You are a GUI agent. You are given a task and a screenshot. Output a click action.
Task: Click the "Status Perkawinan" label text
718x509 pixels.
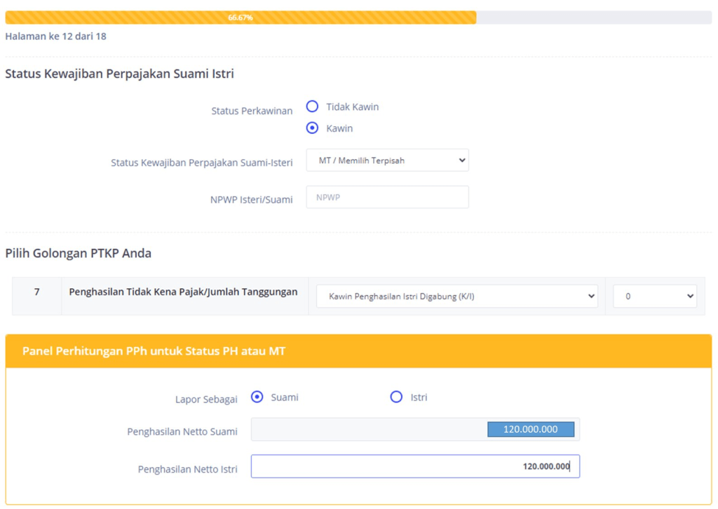(x=252, y=111)
